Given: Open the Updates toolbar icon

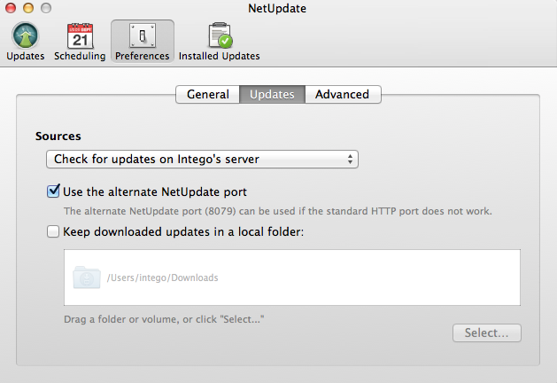Looking at the screenshot, I should pos(25,35).
